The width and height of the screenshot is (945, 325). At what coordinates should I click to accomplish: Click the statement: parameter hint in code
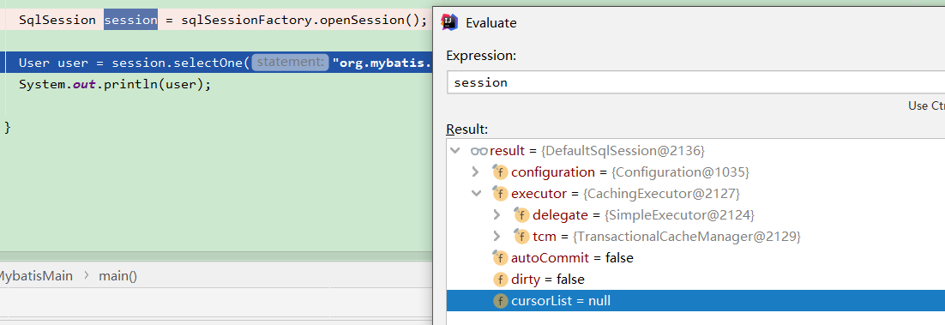(290, 62)
